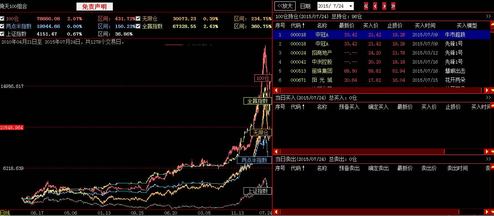Uncheck the 100仓 series checkbox
The image size is (494, 216).
(2, 19)
